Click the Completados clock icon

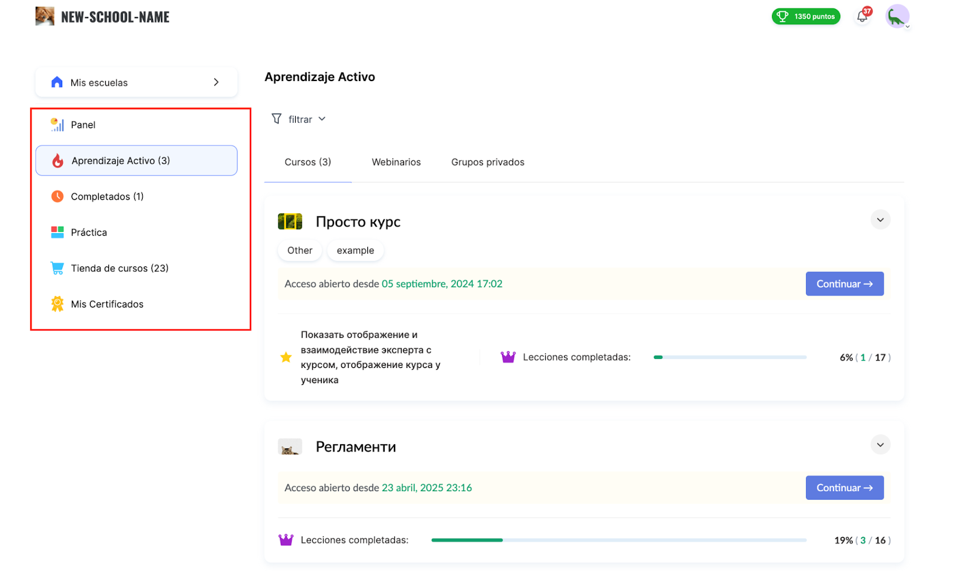click(57, 196)
